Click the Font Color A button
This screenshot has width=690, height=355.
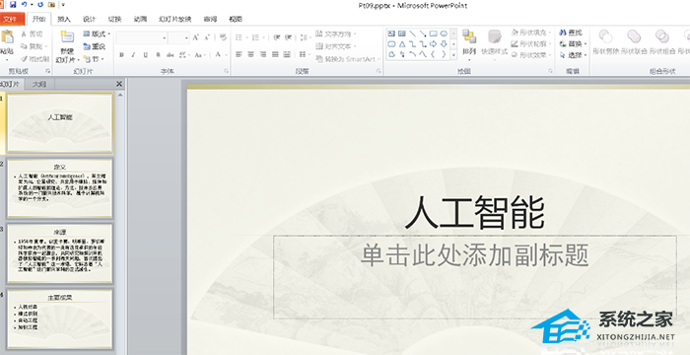pos(218,55)
